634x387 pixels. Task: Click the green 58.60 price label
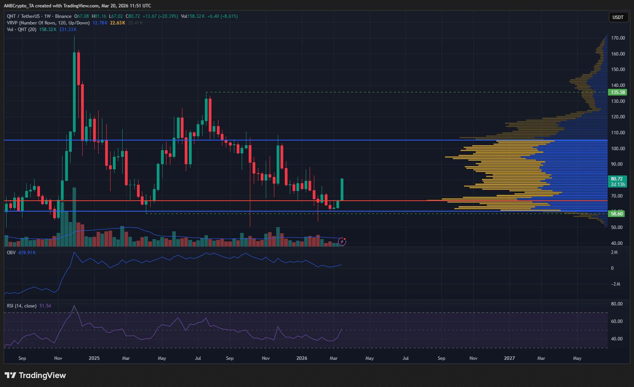pos(617,214)
